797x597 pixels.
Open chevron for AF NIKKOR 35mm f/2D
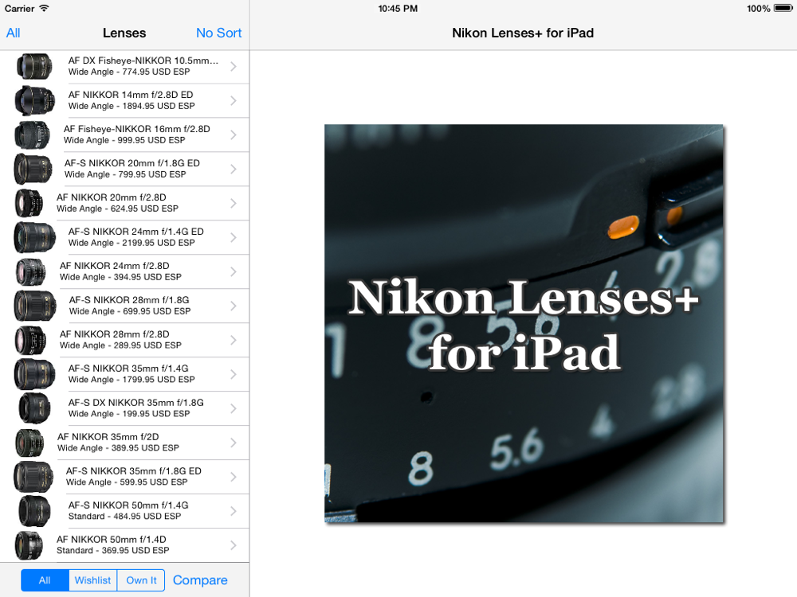point(234,443)
